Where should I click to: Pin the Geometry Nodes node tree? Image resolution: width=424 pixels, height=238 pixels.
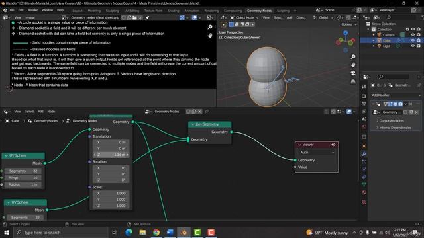207,112
